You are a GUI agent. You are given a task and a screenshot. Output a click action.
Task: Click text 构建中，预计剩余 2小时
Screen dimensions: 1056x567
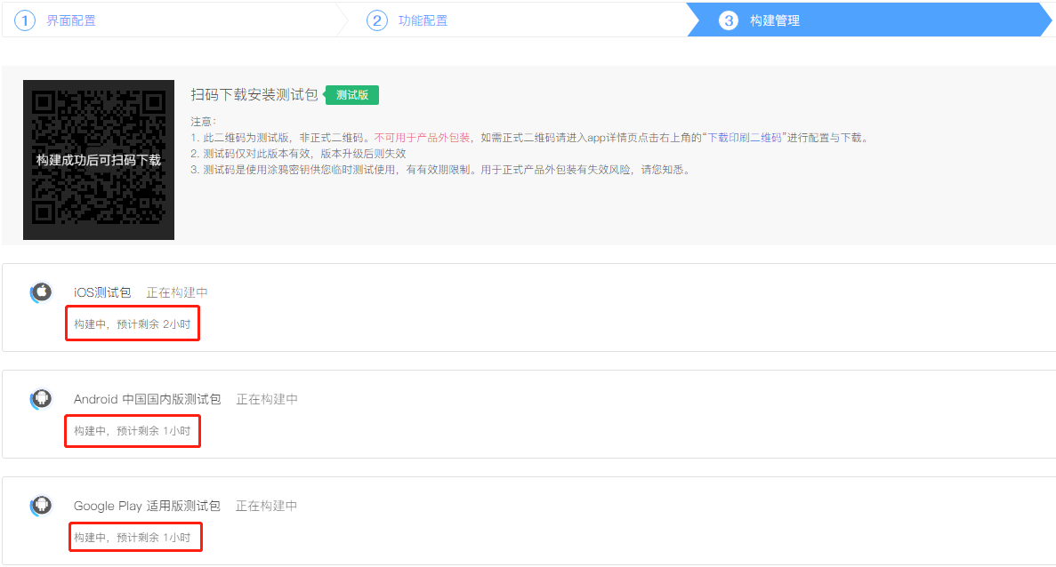pyautogui.click(x=133, y=324)
